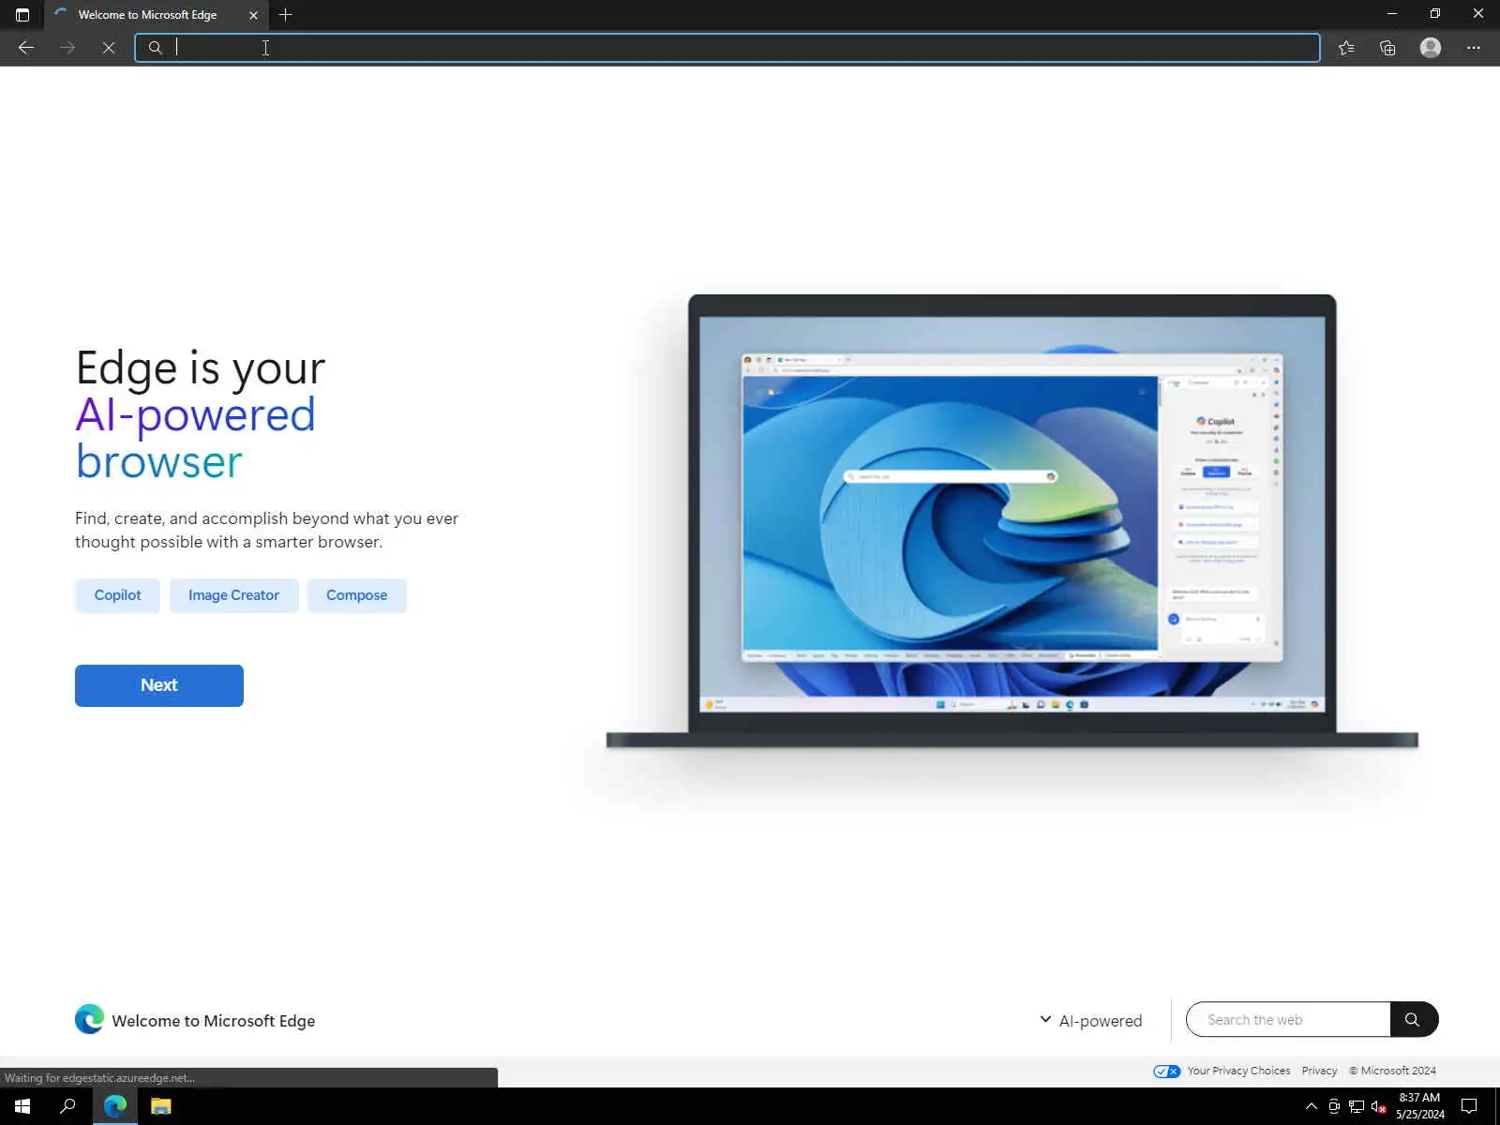Select the Welcome to Microsoft Edge tab

pyautogui.click(x=156, y=15)
